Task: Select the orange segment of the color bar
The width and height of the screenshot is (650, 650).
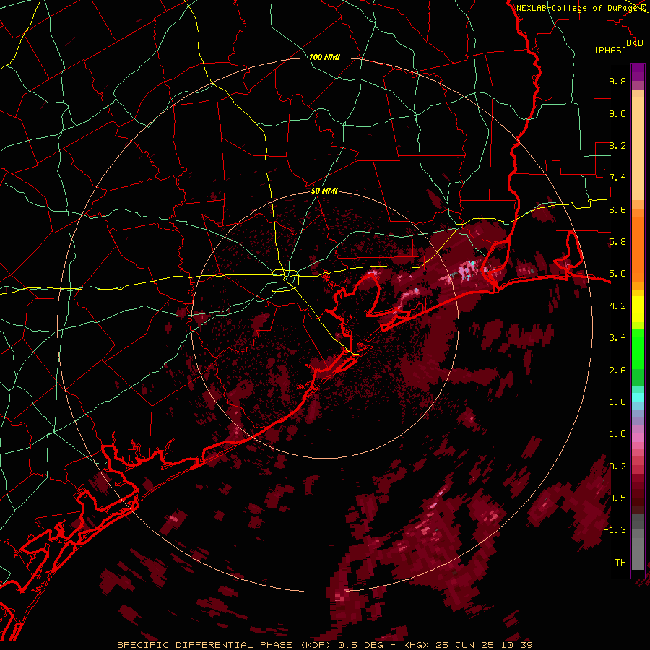Action: (x=638, y=248)
